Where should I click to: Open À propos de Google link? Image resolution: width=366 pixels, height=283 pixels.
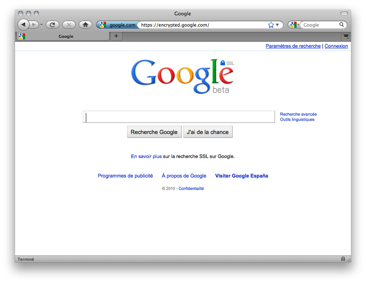click(184, 176)
